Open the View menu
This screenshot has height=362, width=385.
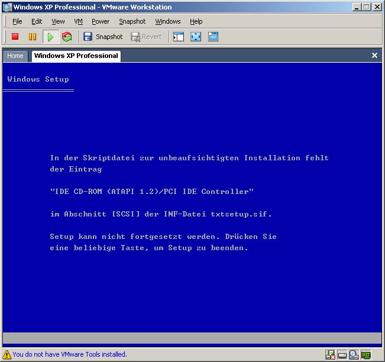(58, 21)
